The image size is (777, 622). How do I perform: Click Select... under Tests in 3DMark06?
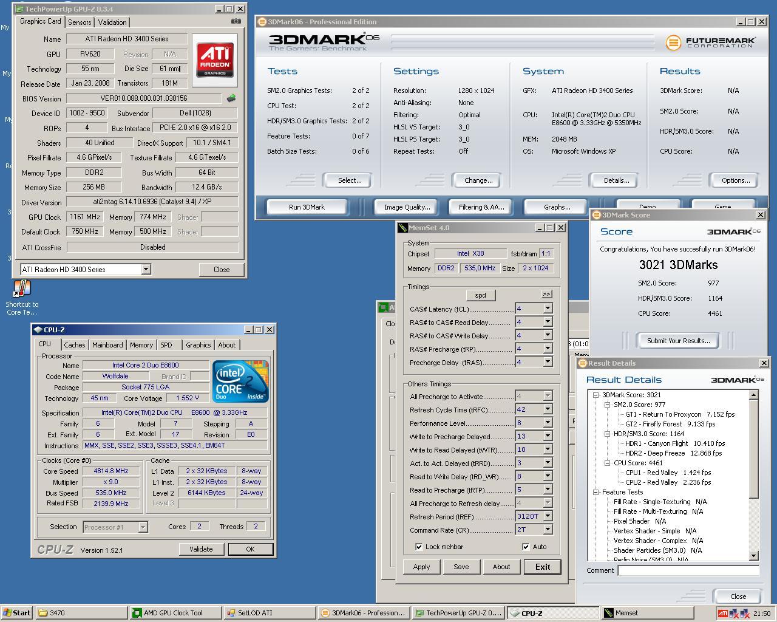coord(350,180)
